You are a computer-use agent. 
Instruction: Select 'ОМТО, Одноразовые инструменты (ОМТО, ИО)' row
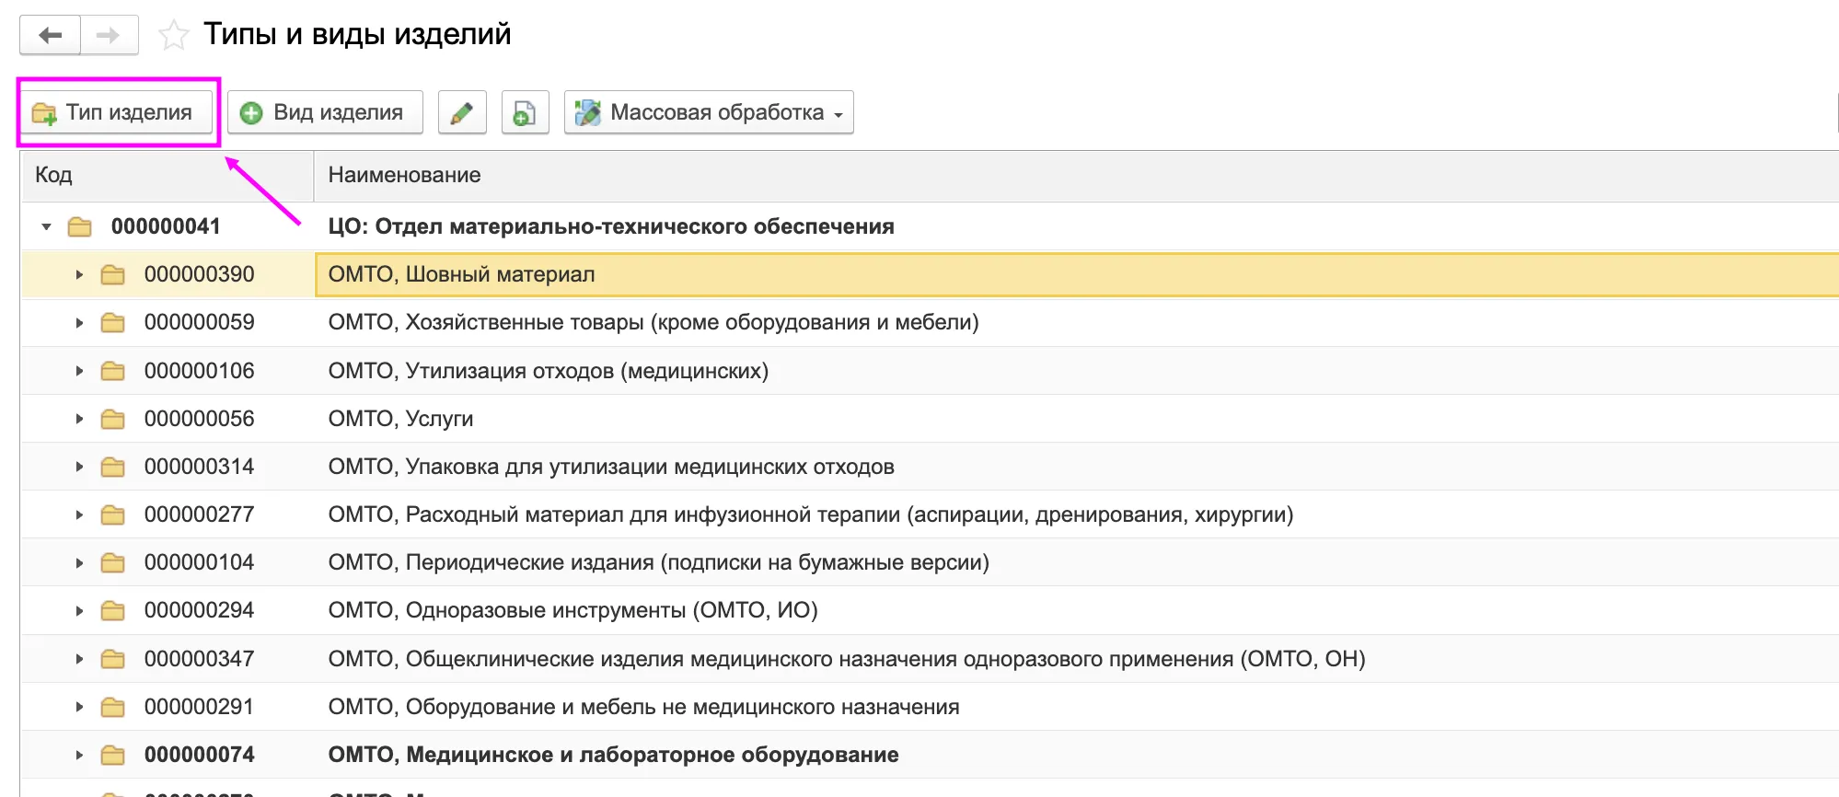pyautogui.click(x=930, y=610)
